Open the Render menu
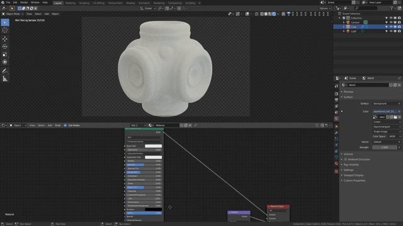403x226 pixels. click(24, 3)
